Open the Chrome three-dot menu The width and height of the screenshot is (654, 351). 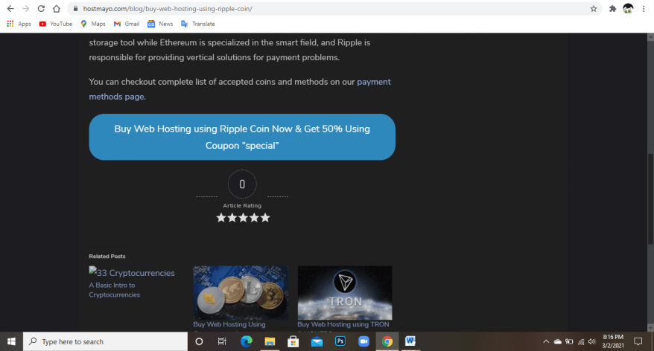[644, 9]
